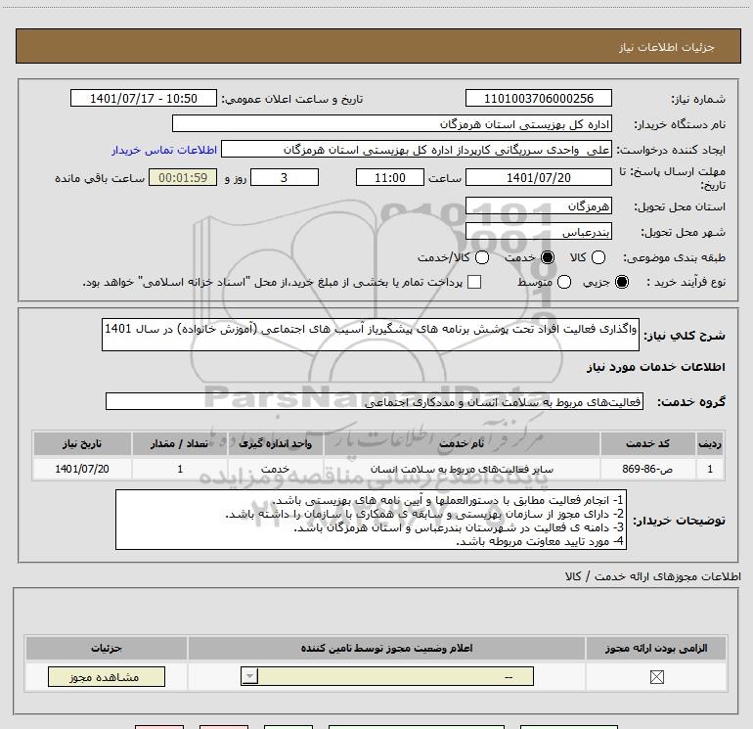The height and width of the screenshot is (729, 753).
Task: Click the remaining days field showing 3
Action: pos(285,177)
